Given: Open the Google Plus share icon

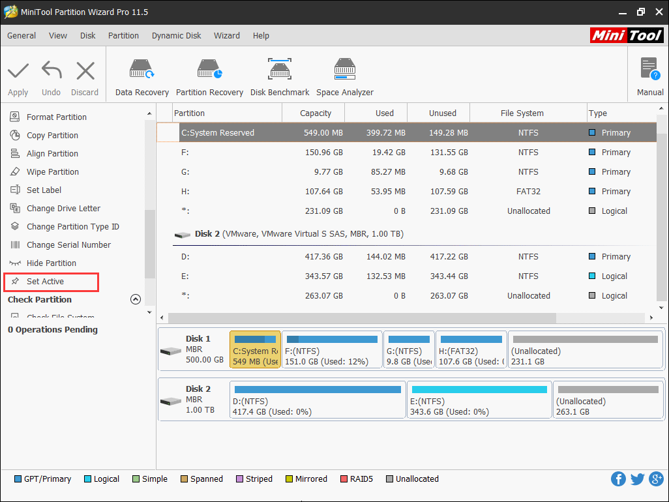Looking at the screenshot, I should pos(656,479).
